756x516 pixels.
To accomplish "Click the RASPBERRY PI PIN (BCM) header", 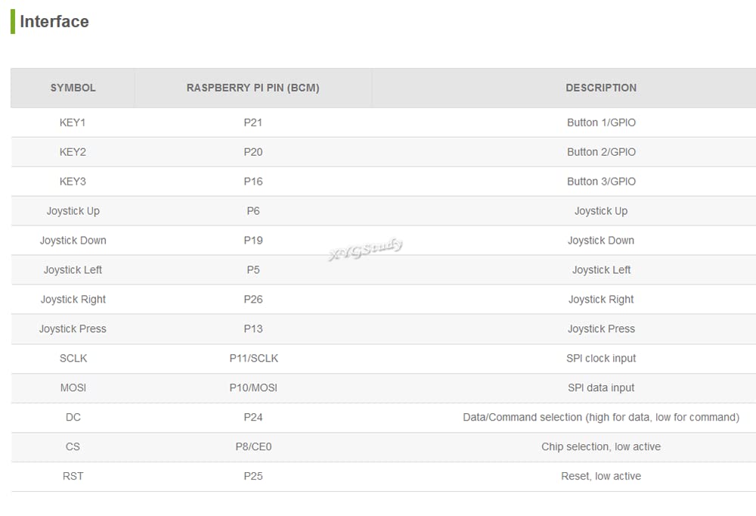I will (x=253, y=88).
